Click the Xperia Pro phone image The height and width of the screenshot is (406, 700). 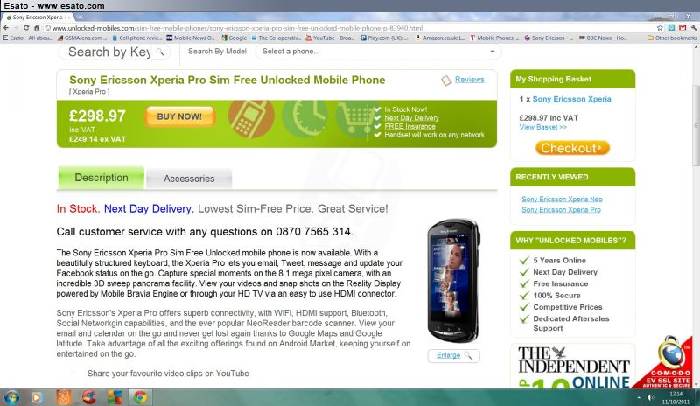(x=452, y=281)
